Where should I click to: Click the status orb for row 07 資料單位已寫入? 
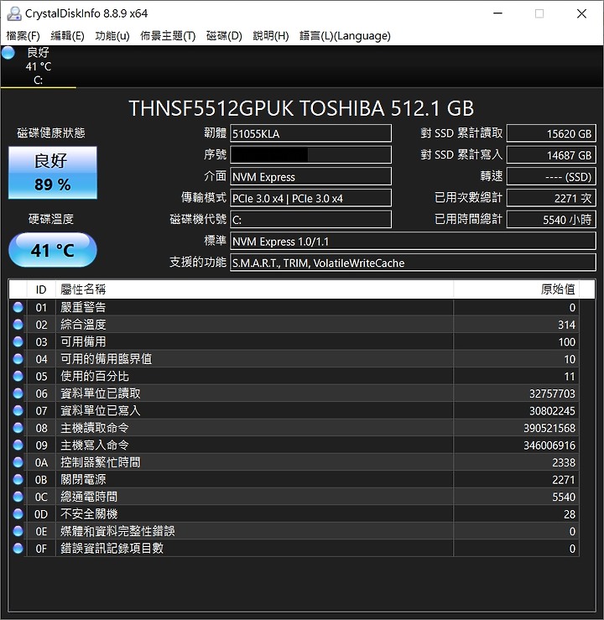(18, 410)
